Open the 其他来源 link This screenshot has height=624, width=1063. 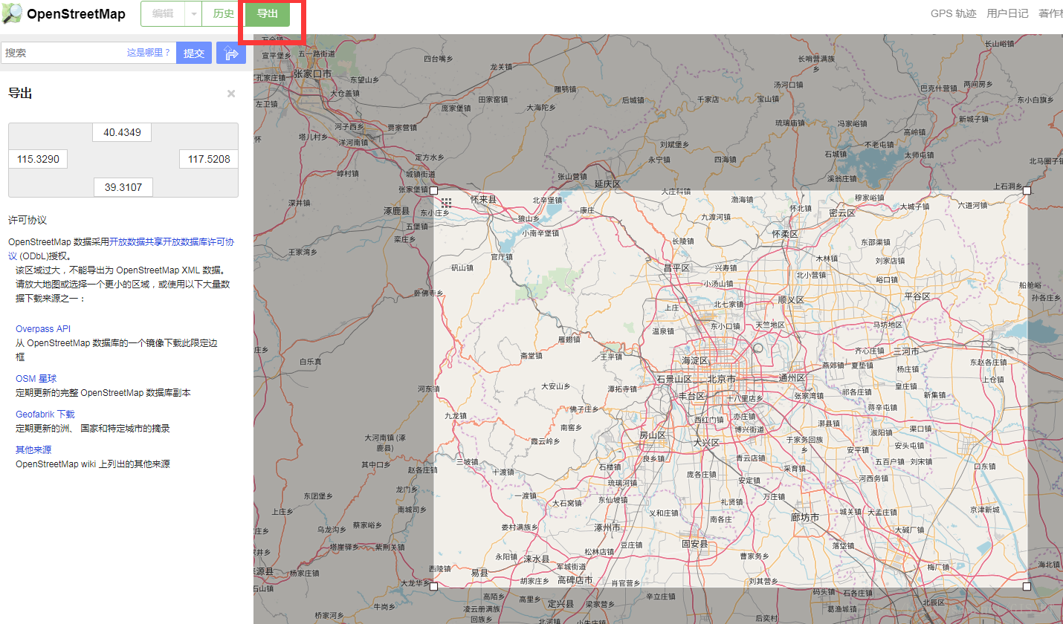click(x=33, y=449)
